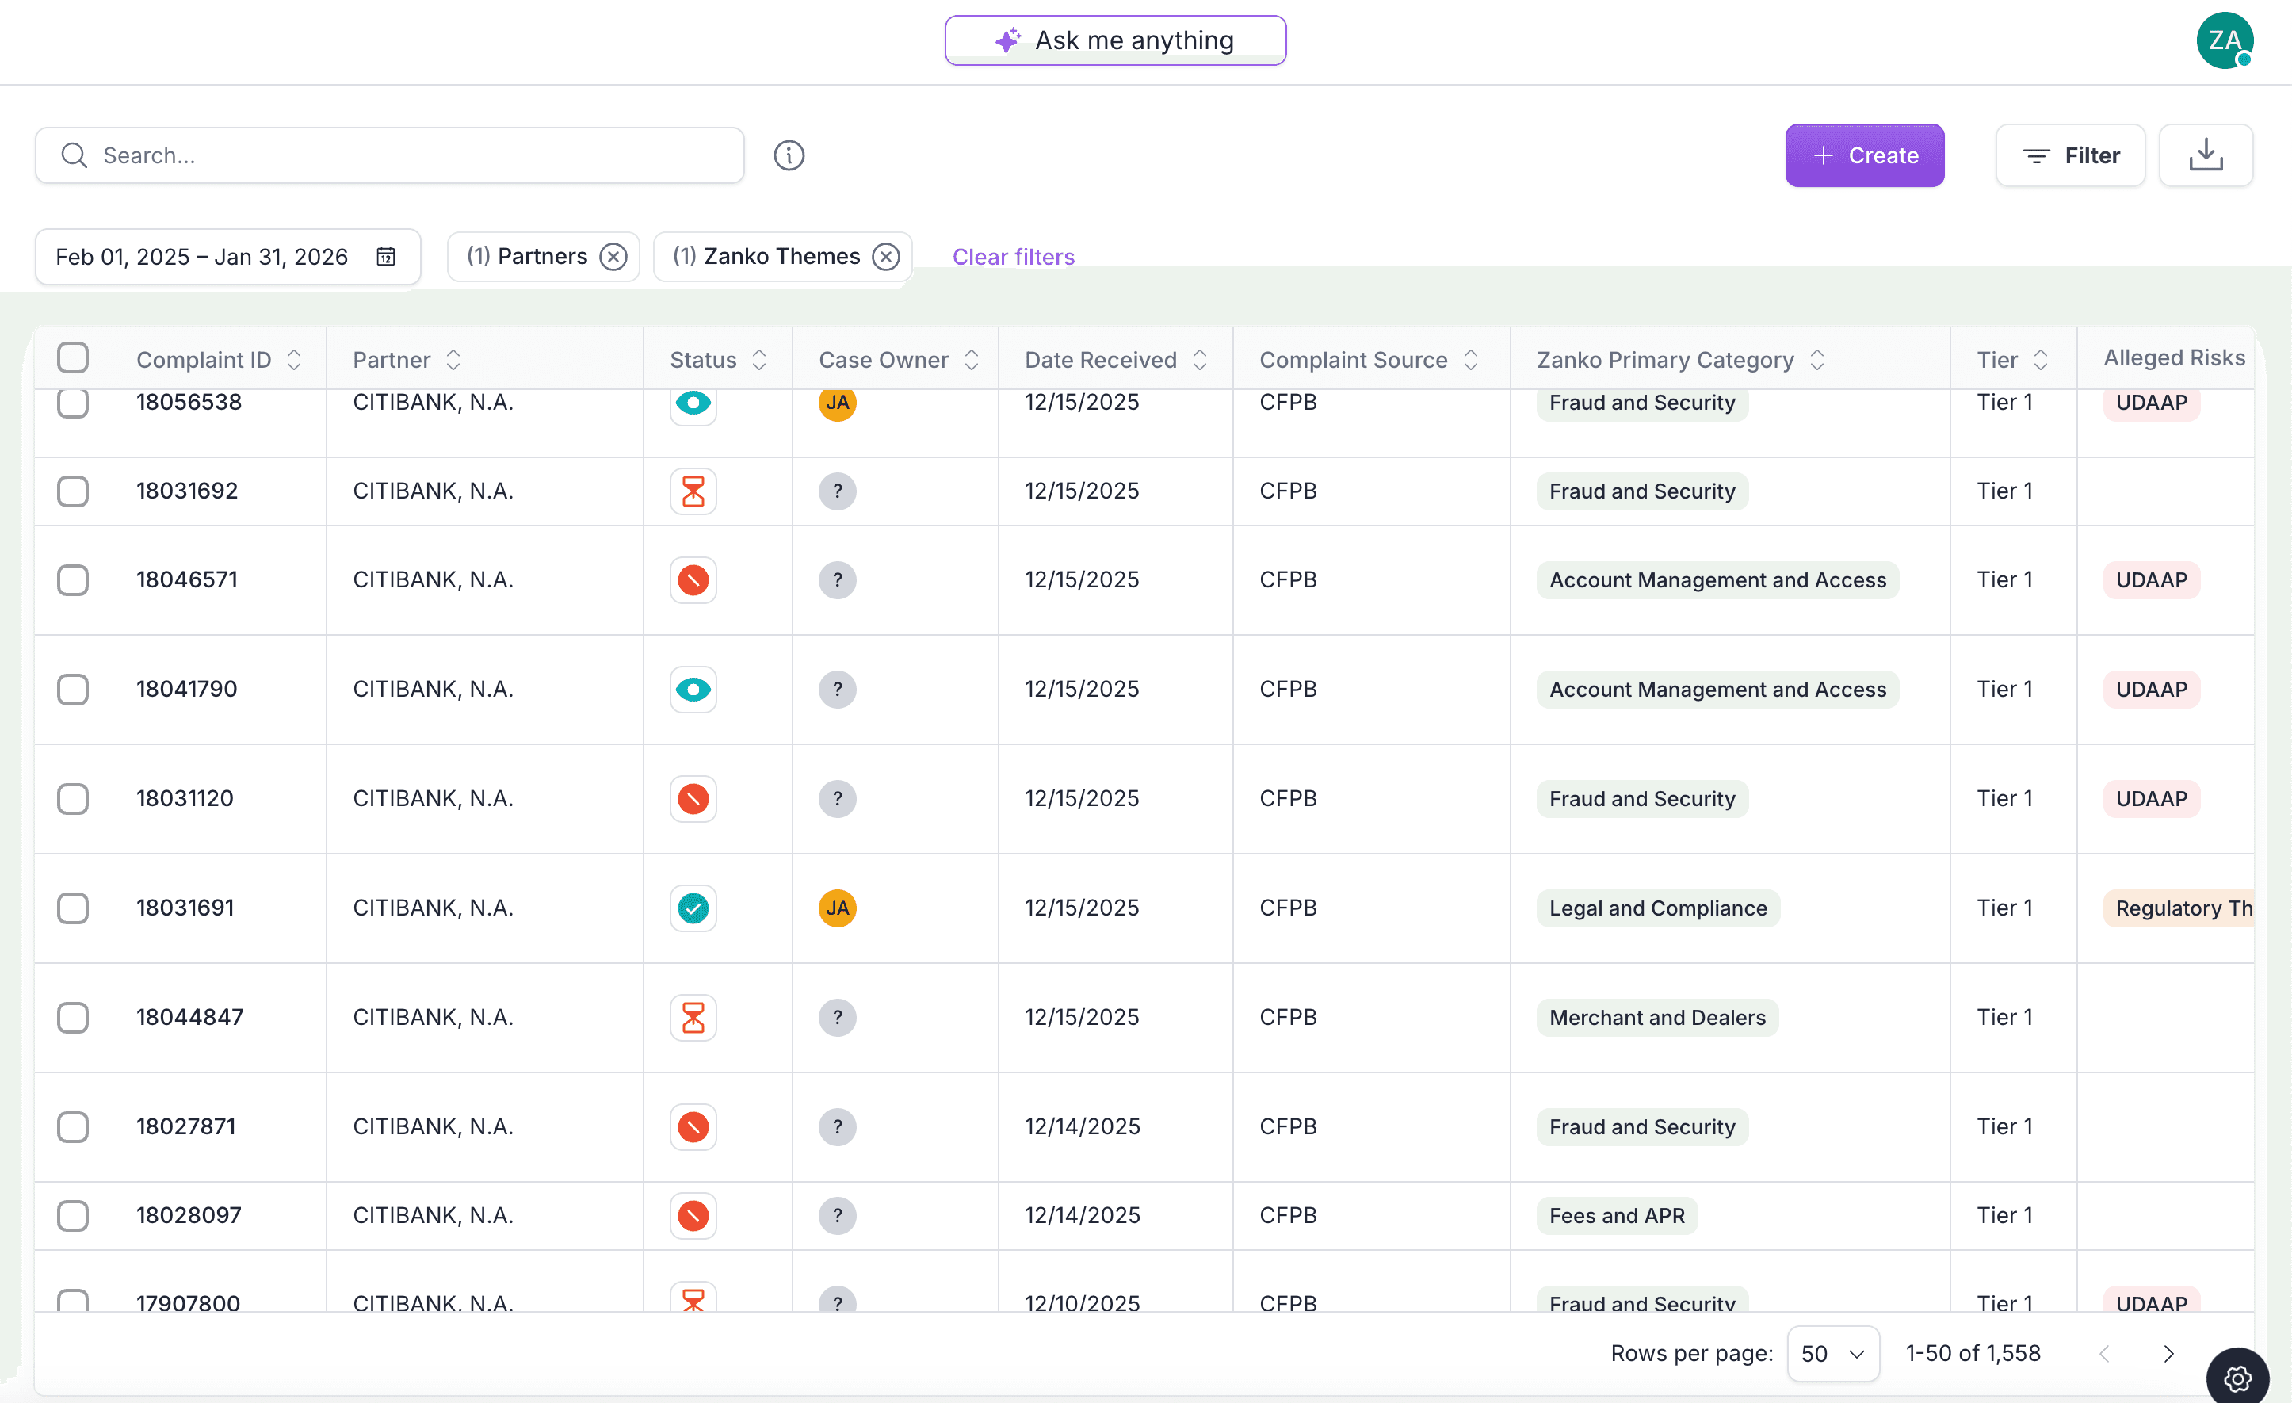Image resolution: width=2292 pixels, height=1403 pixels.
Task: Remove the Zanko Themes filter chip
Action: (x=885, y=257)
